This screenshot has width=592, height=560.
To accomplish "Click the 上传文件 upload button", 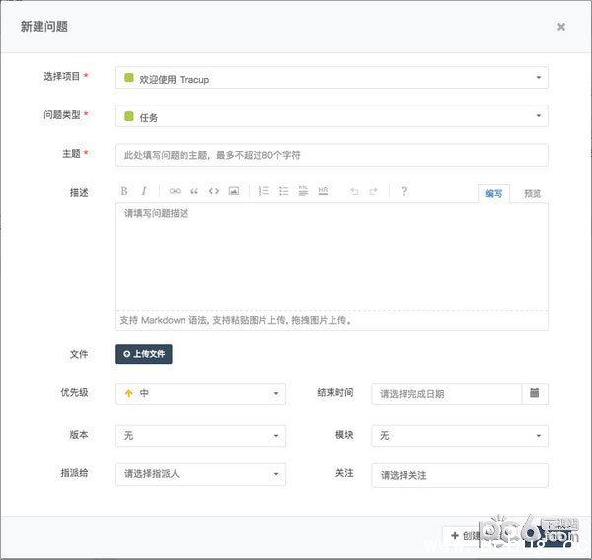I will [x=144, y=353].
